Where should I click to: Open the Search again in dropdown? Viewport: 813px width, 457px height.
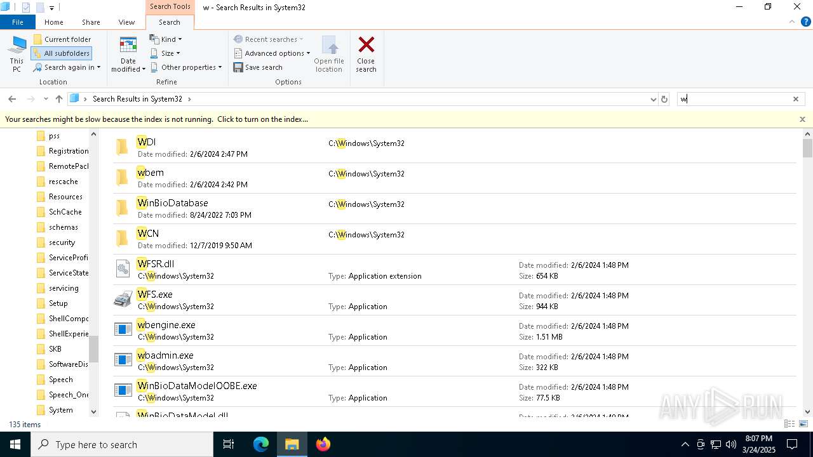tap(67, 67)
